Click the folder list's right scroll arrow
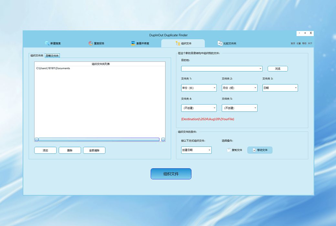The image size is (336, 226). click(x=163, y=139)
